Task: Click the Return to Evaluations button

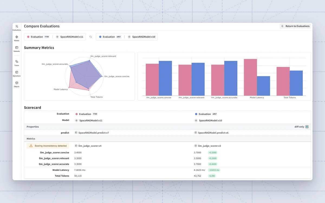Action: pyautogui.click(x=295, y=26)
